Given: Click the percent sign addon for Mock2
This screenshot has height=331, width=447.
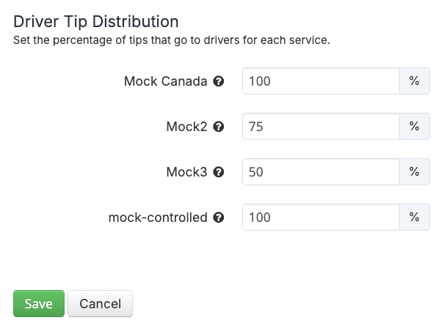Looking at the screenshot, I should click(414, 127).
